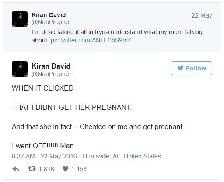Screen dimensions: 224x182
Task: Open the pic.twitter.com/ANLLCbS9m7 link
Action: point(91,40)
